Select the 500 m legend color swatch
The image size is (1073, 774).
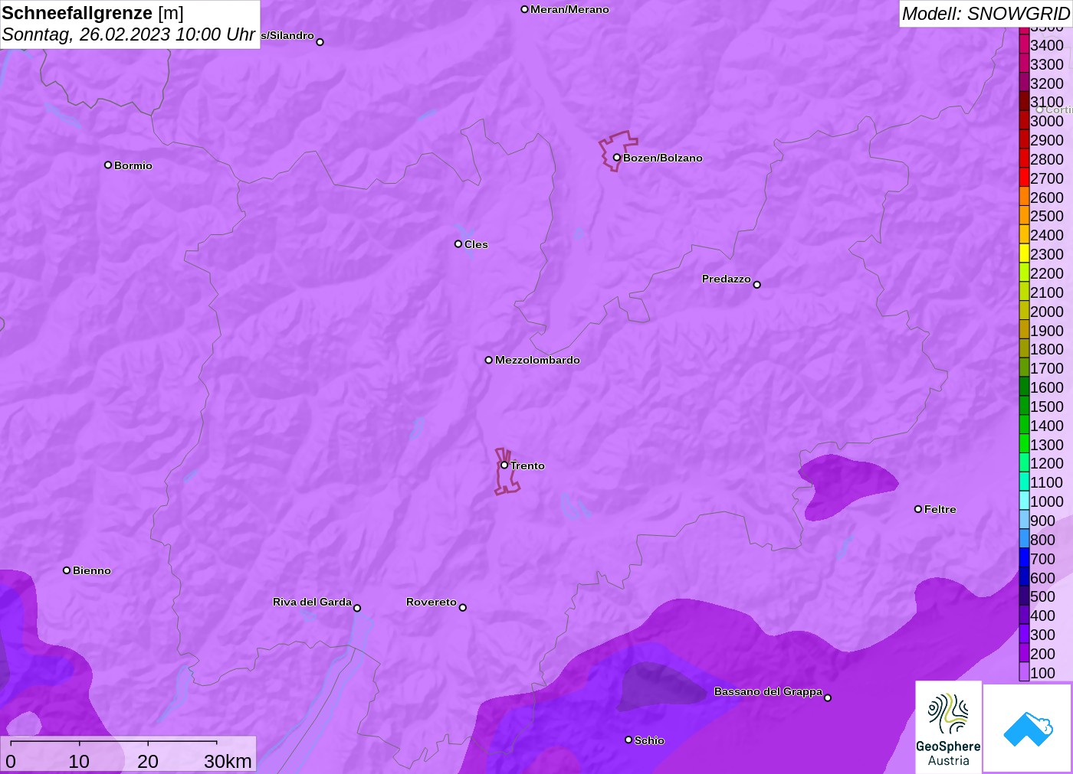[x=1024, y=596]
